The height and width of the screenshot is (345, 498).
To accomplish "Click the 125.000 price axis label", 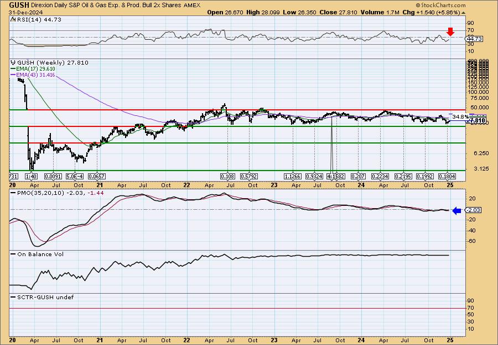I will 478,87.
